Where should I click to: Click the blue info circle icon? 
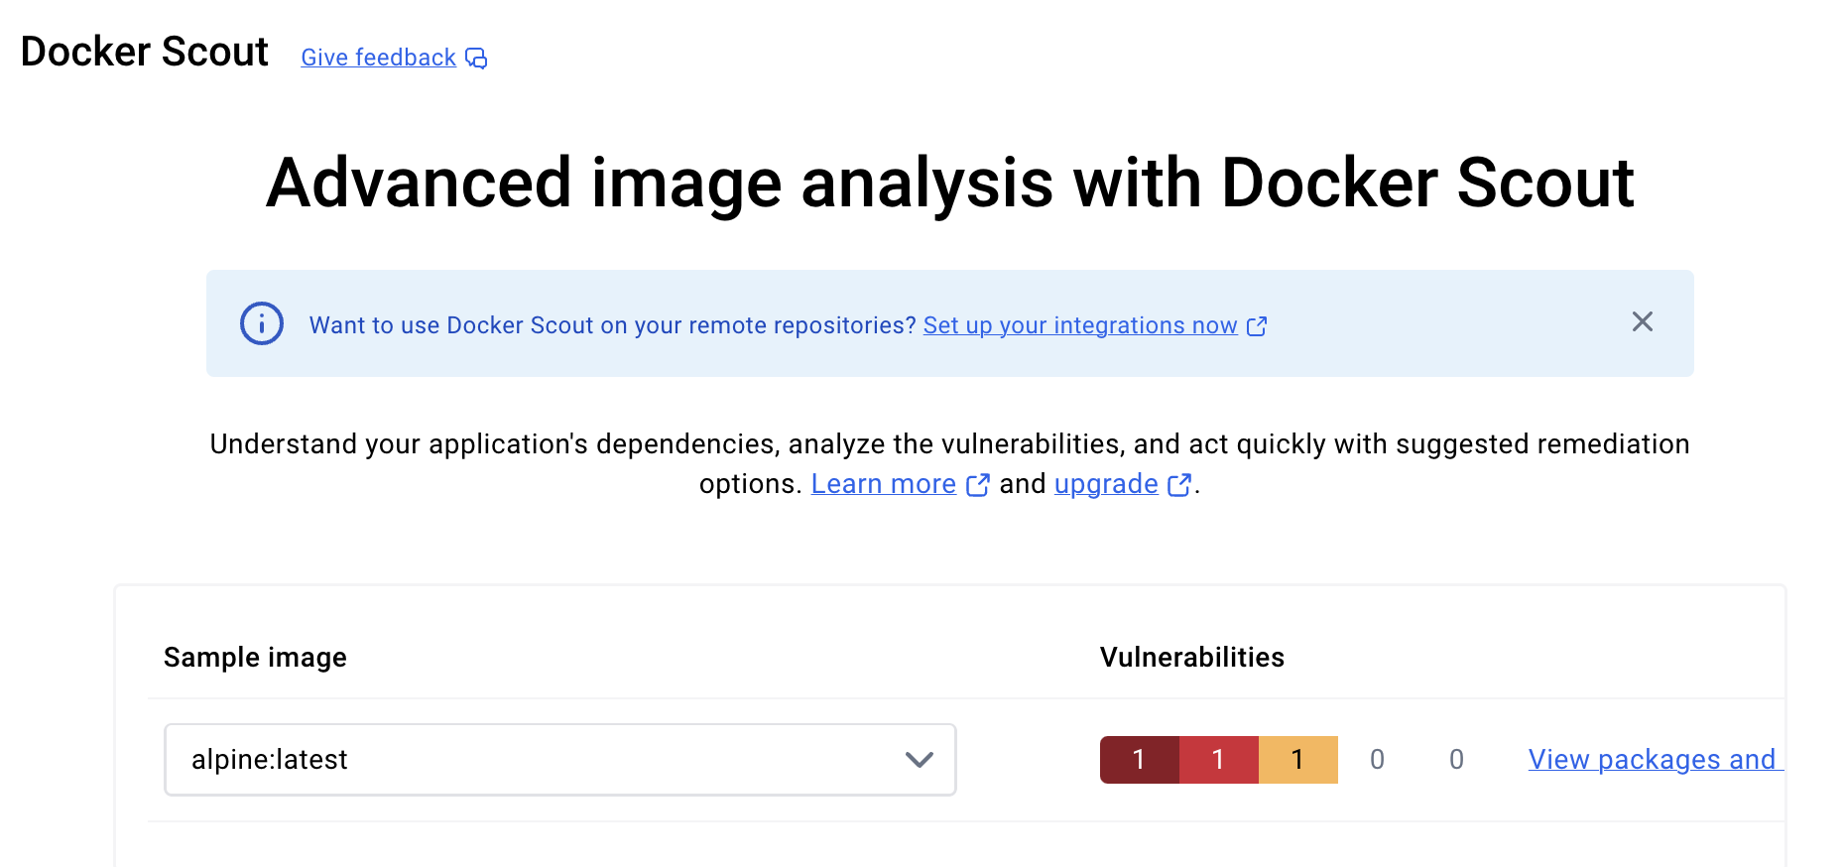coord(262,323)
